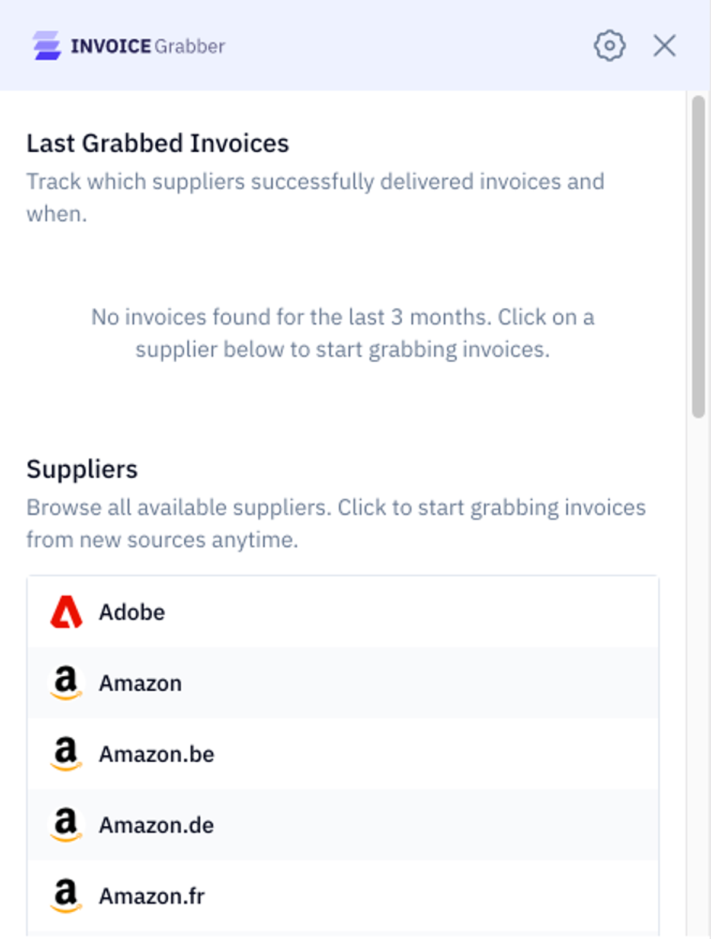Open settings via the gear icon
This screenshot has width=711, height=939.
pos(609,46)
